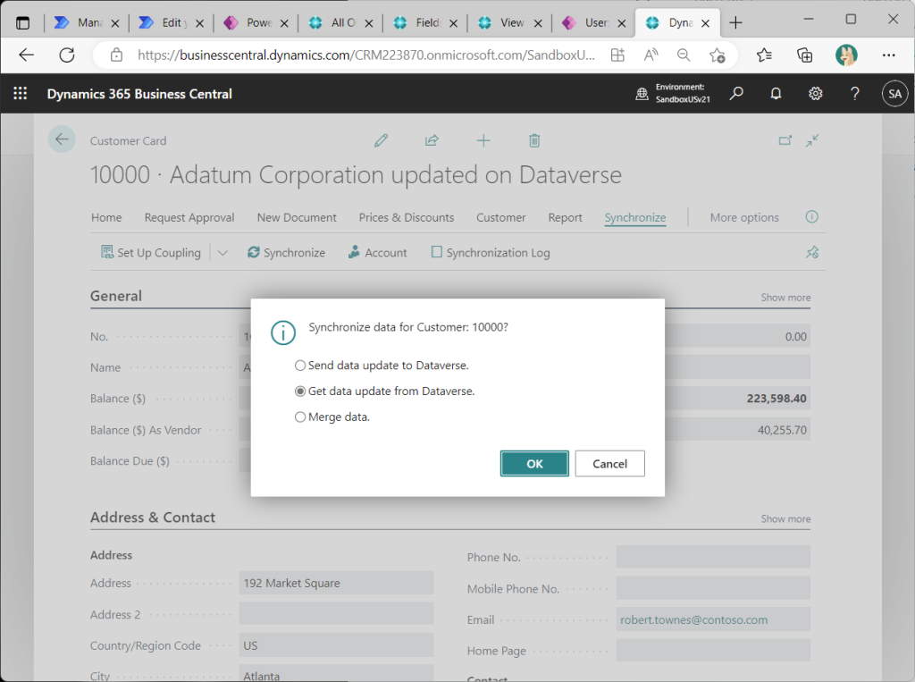Click Show more in General section
Image resolution: width=915 pixels, height=682 pixels.
[x=785, y=298]
